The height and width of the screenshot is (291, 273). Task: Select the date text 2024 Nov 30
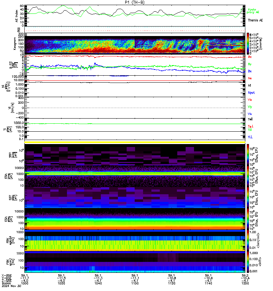(x=12, y=286)
